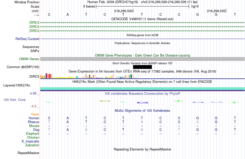Click the gray OMIM Genes item bar
The height and width of the screenshot is (159, 245).
pos(142,59)
